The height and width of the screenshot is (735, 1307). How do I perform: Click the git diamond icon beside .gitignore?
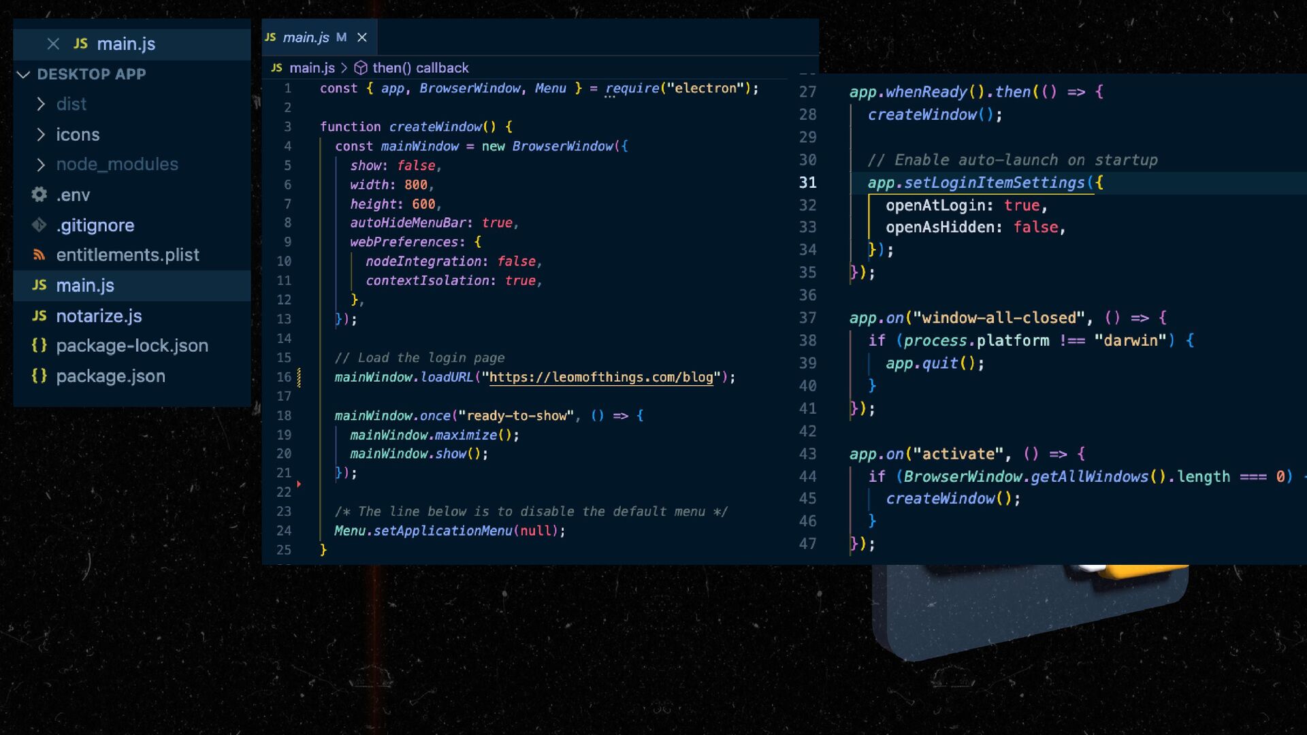point(39,225)
